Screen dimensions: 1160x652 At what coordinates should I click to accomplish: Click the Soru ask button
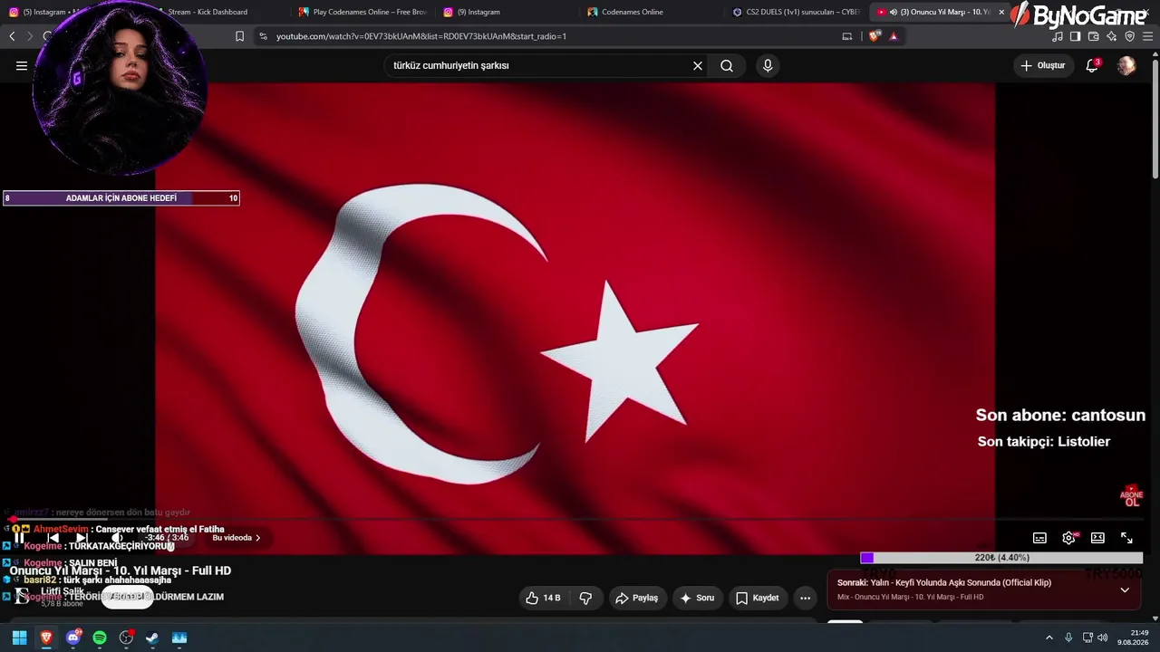pyautogui.click(x=697, y=598)
